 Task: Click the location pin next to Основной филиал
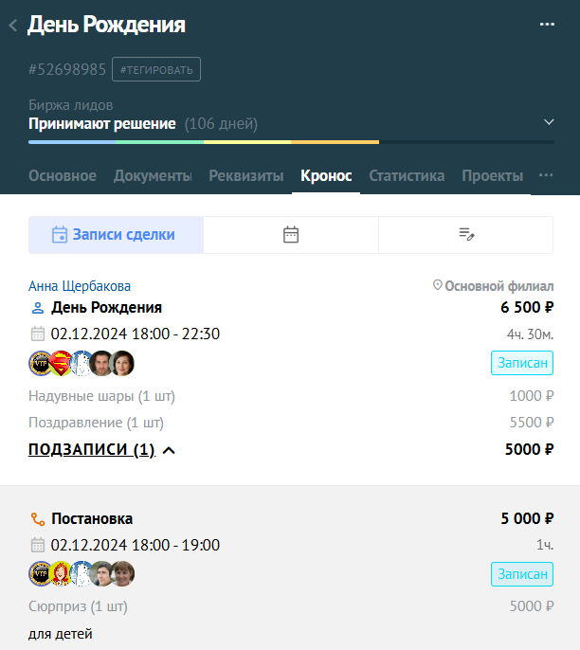pos(437,285)
